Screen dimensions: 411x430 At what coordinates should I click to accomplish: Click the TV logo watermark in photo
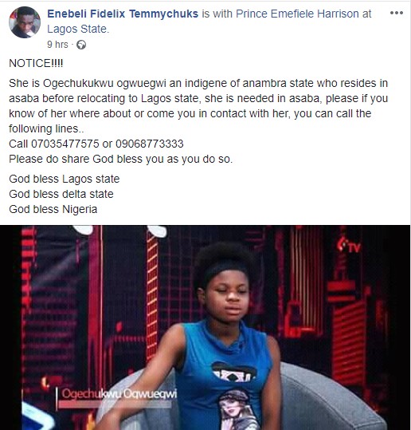[x=349, y=246]
